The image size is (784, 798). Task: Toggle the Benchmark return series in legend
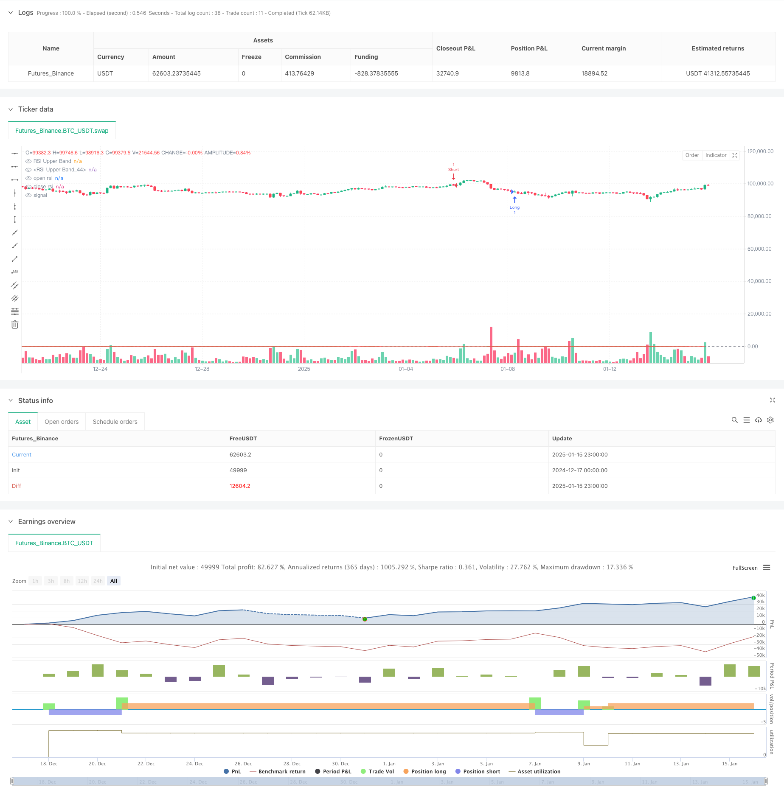pyautogui.click(x=278, y=772)
